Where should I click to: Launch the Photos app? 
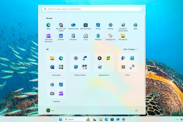[x=98, y=25]
